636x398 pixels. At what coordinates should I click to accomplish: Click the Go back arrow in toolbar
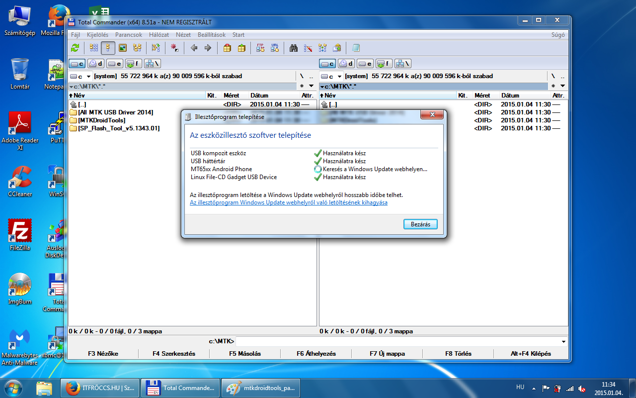coord(194,48)
